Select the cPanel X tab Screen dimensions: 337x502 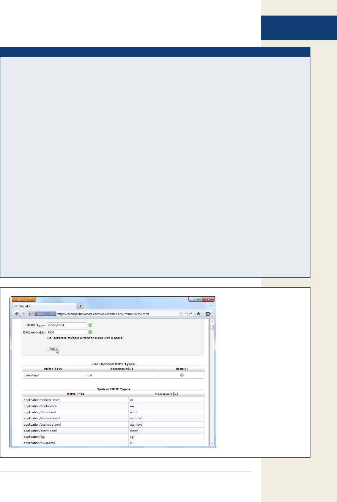click(x=44, y=306)
